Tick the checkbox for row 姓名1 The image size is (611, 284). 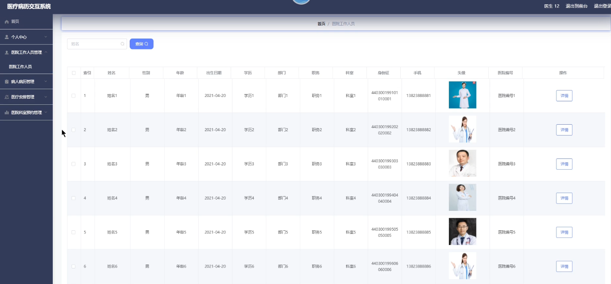point(73,96)
